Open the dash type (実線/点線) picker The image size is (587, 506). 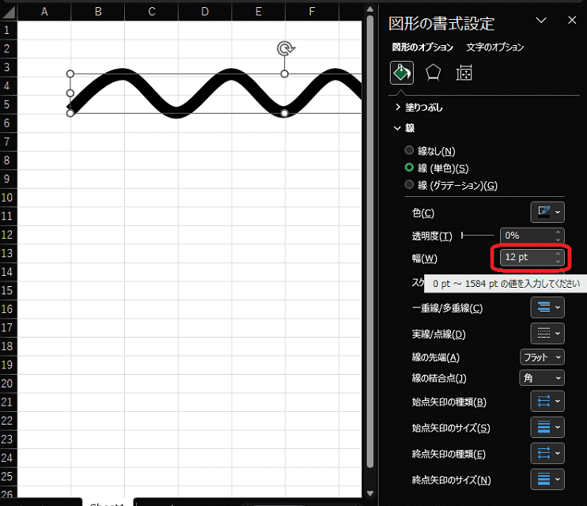(x=547, y=334)
